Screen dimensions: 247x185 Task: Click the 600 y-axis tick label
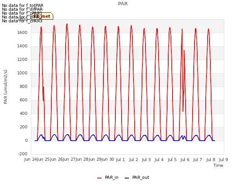point(24,100)
